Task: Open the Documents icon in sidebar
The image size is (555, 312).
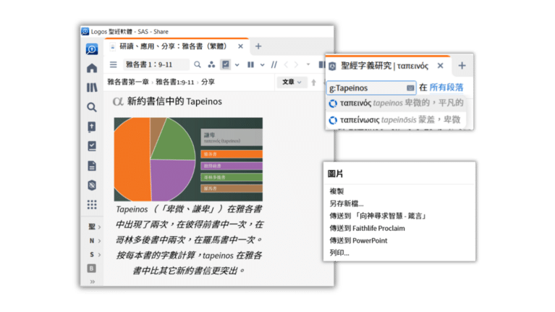Action: 92,166
